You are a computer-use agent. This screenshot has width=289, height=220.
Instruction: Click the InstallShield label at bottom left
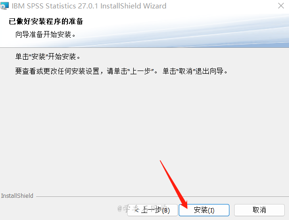(17, 196)
